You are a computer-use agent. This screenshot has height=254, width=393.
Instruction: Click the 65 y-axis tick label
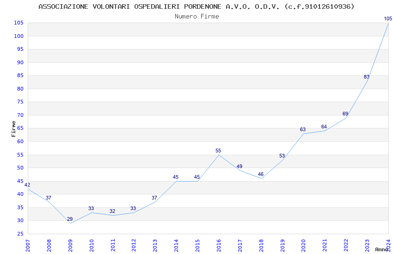[x=20, y=128]
